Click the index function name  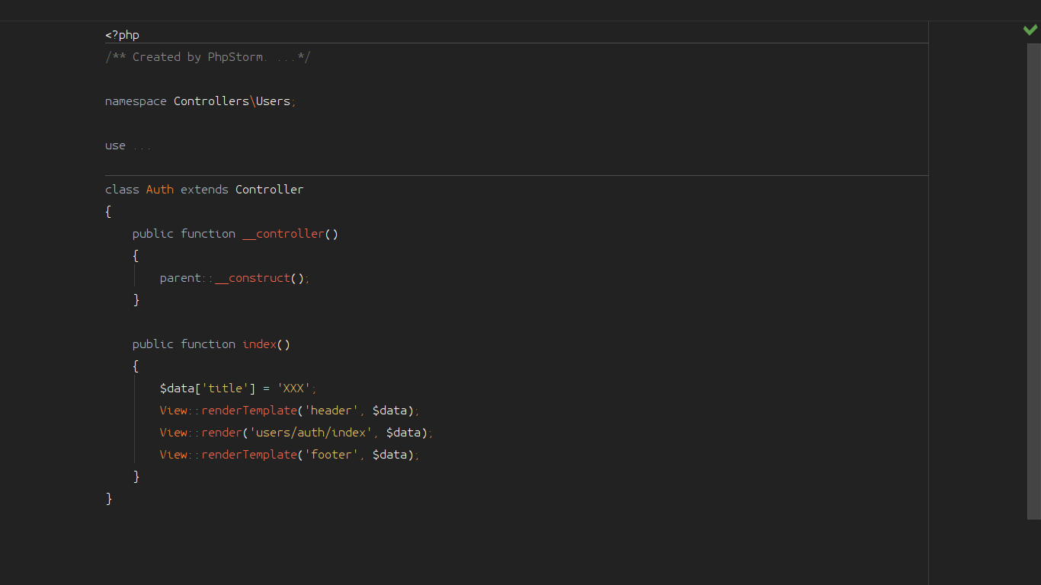259,344
